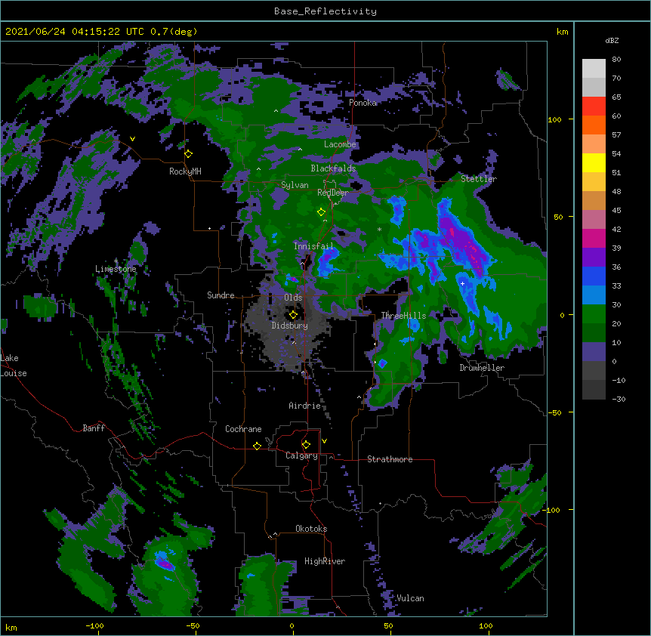651x636 pixels.
Task: Click the dark green 20-10 dBZ swatch
Action: pyautogui.click(x=594, y=333)
